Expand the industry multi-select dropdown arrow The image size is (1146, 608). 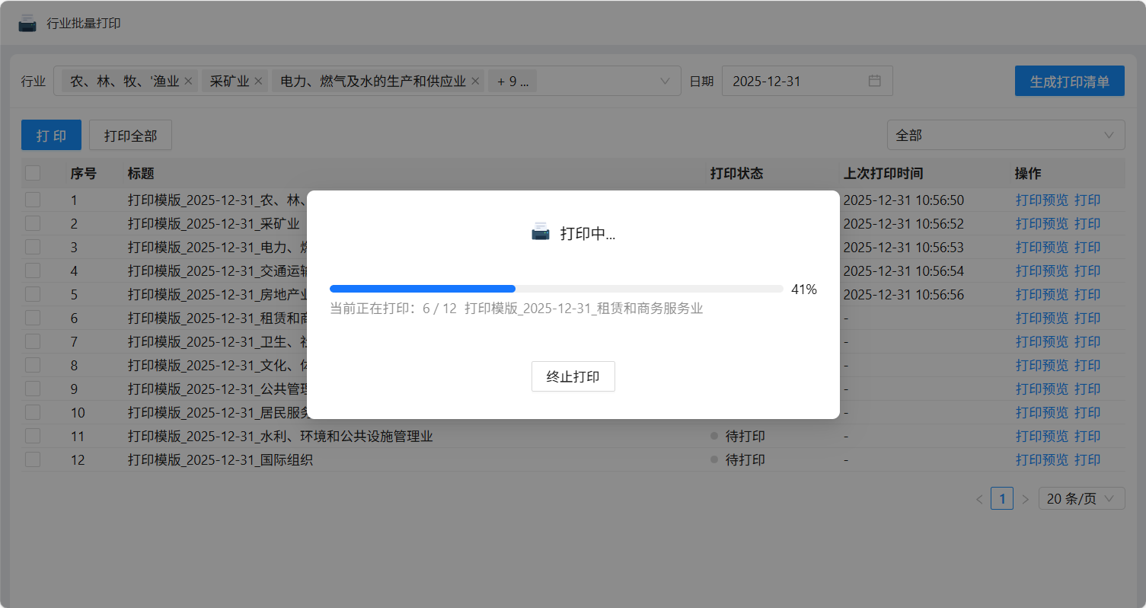(664, 82)
